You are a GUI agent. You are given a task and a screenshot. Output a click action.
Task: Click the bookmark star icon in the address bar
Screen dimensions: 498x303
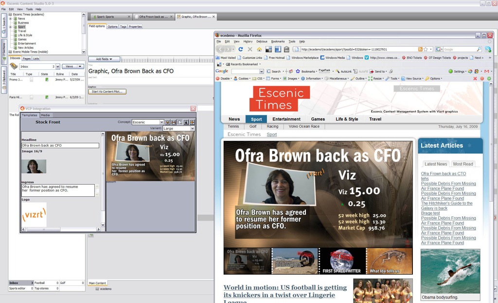(426, 49)
